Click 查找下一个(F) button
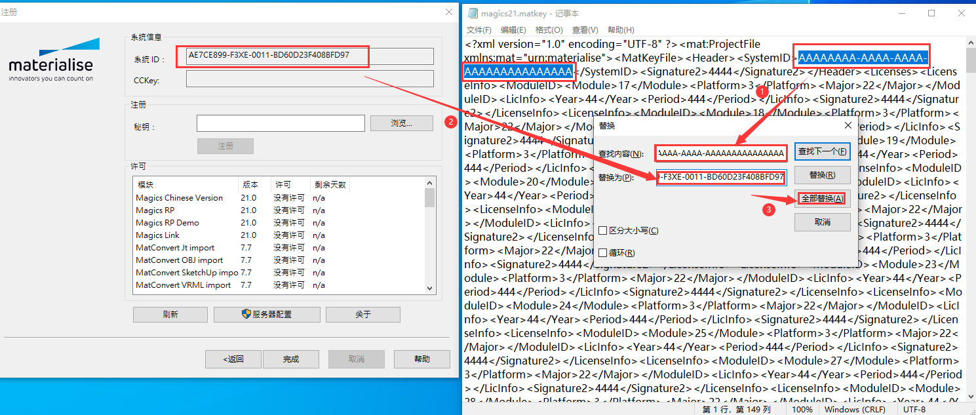This screenshot has height=415, width=976. [822, 152]
